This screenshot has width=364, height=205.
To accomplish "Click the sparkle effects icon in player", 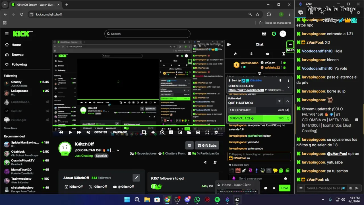I will 153,132.
